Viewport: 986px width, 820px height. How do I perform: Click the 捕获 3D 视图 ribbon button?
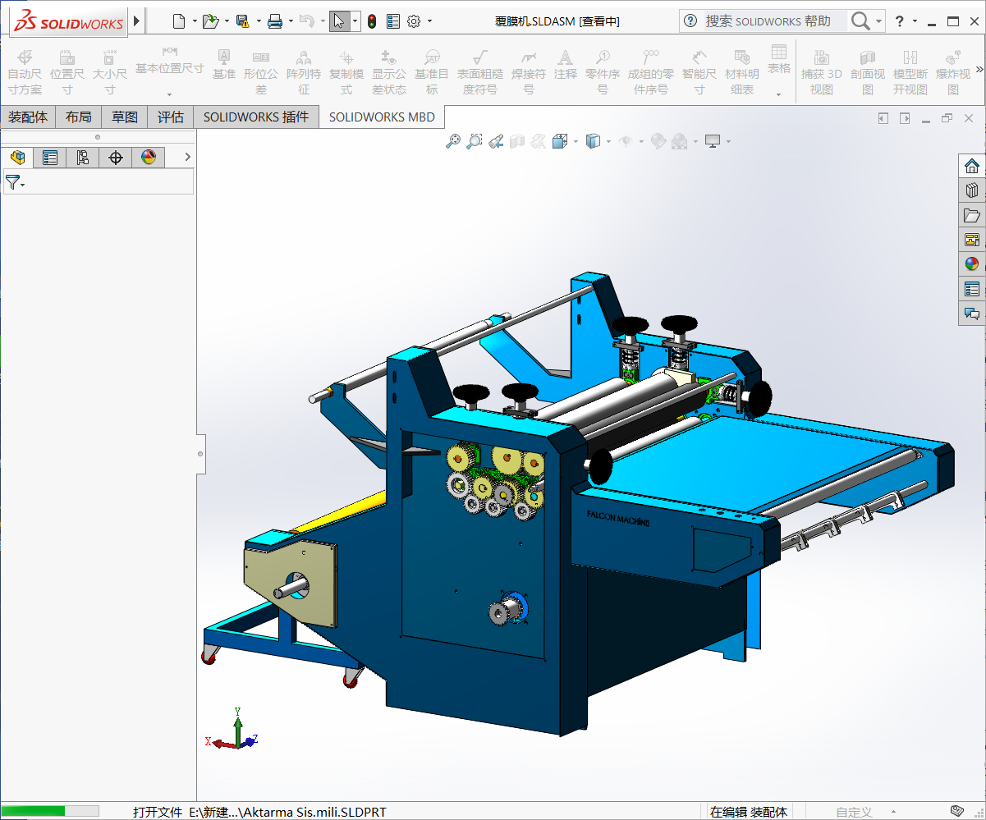tap(822, 71)
